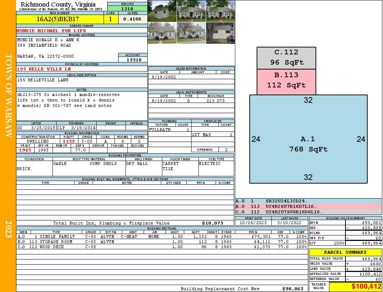The height and width of the screenshot is (292, 383).
Task: Click bookpage value 213 275
Action: [215, 101]
